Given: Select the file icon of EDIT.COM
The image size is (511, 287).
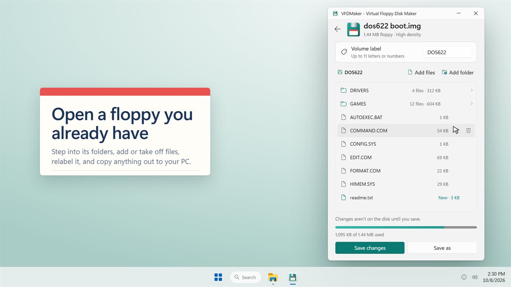Looking at the screenshot, I should pos(343,157).
